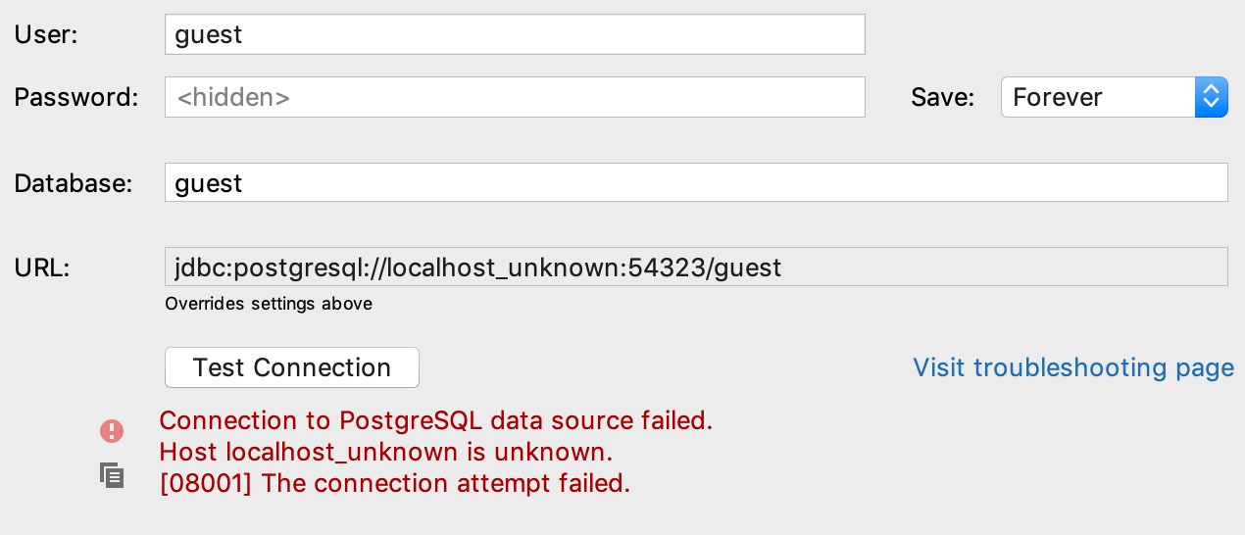
Task: Click the red error warning icon
Action: click(112, 430)
